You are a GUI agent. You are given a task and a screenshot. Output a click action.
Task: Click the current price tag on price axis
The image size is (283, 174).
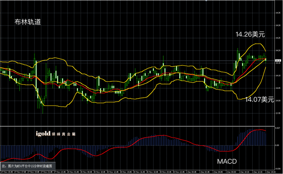pyautogui.click(x=278, y=61)
